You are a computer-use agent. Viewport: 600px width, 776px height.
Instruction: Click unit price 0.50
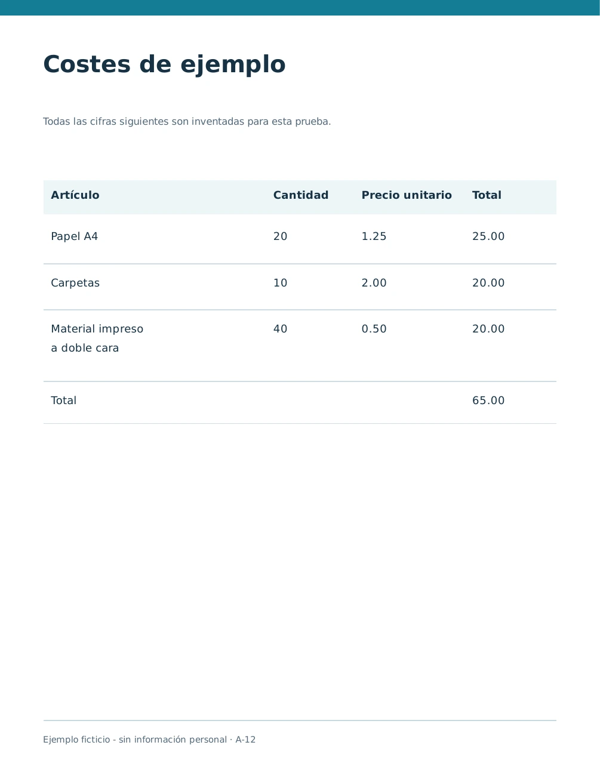tap(374, 329)
